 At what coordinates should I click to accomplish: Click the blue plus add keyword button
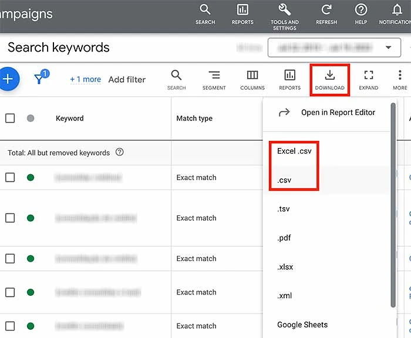click(8, 79)
